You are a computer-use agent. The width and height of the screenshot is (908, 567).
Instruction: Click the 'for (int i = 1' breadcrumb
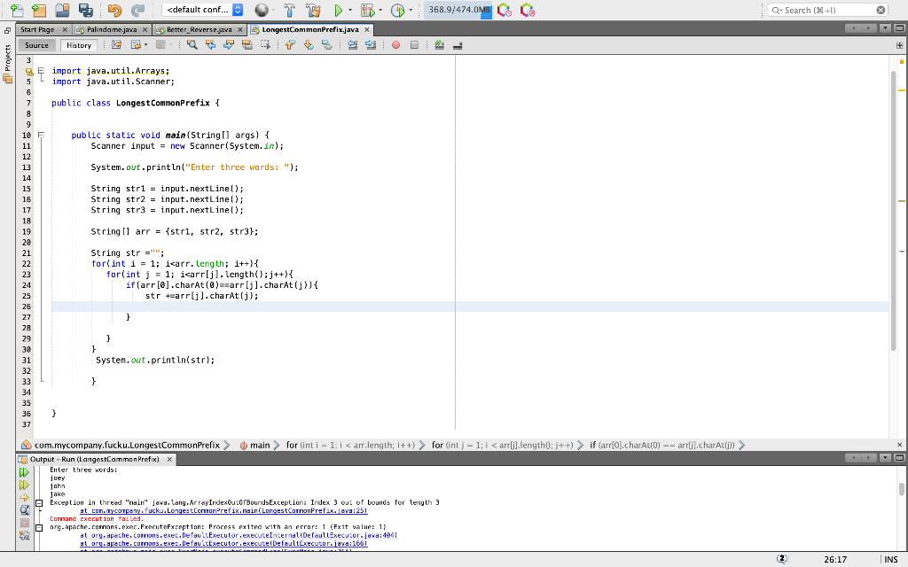pyautogui.click(x=350, y=445)
